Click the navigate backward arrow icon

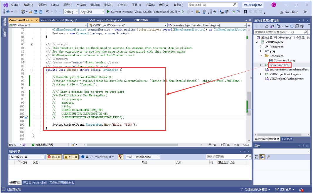click(x=8, y=12)
